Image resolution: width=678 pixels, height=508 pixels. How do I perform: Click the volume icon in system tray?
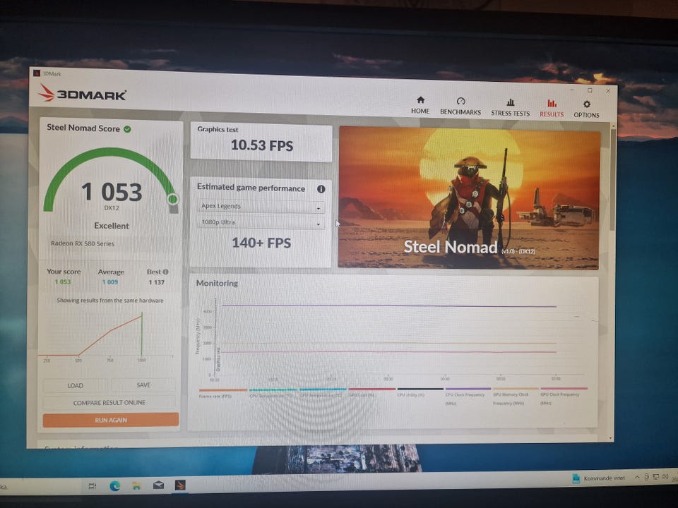665,476
